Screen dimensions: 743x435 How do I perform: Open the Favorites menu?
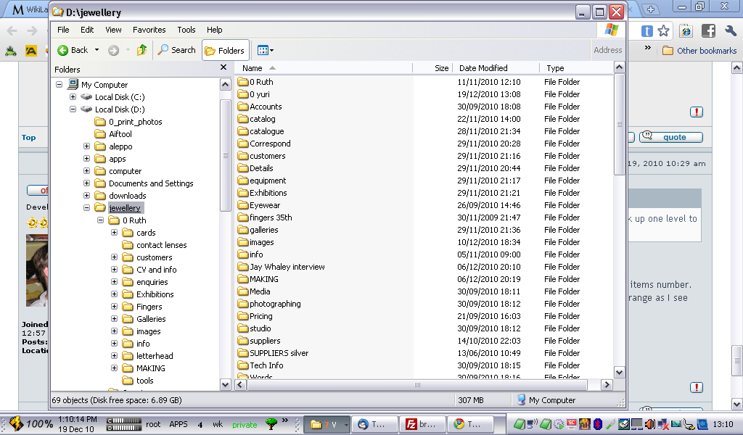coord(149,30)
